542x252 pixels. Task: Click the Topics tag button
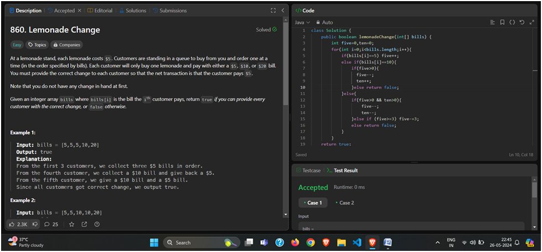(37, 45)
